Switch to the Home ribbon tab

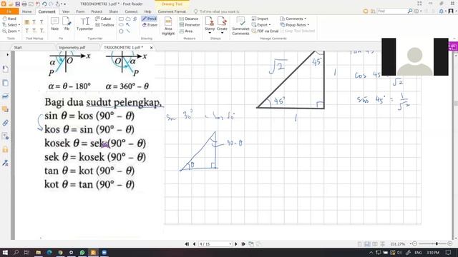click(x=27, y=11)
